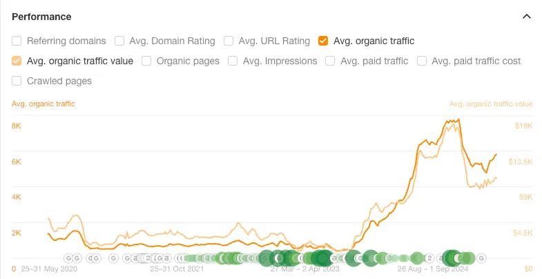The height and width of the screenshot is (279, 542).
Task: Enable the Referring domains checkbox
Action: point(17,41)
